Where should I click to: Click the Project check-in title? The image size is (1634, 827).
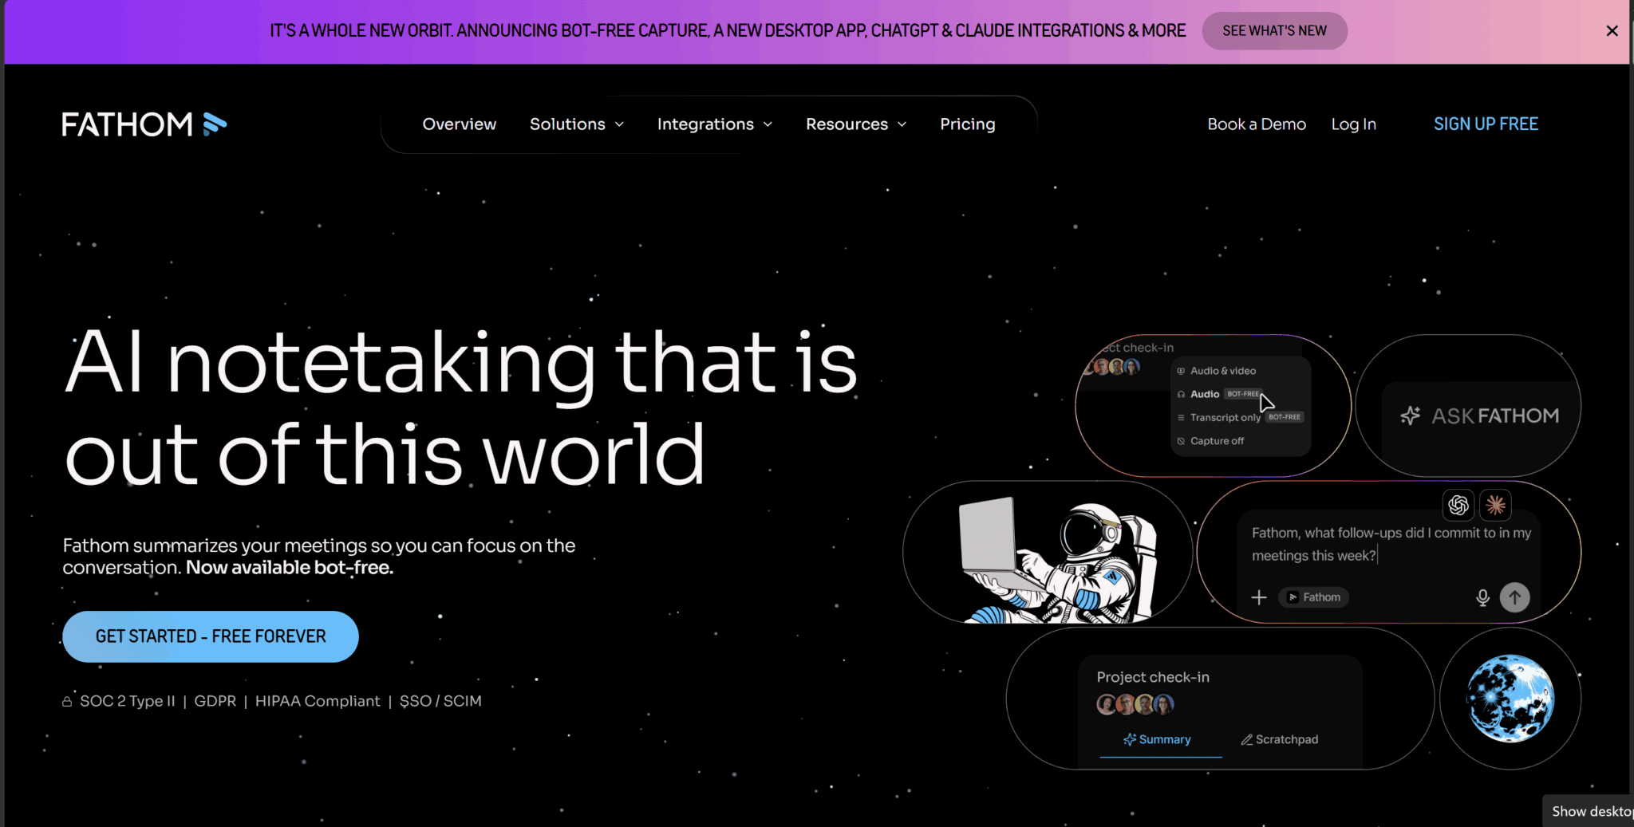click(x=1153, y=677)
